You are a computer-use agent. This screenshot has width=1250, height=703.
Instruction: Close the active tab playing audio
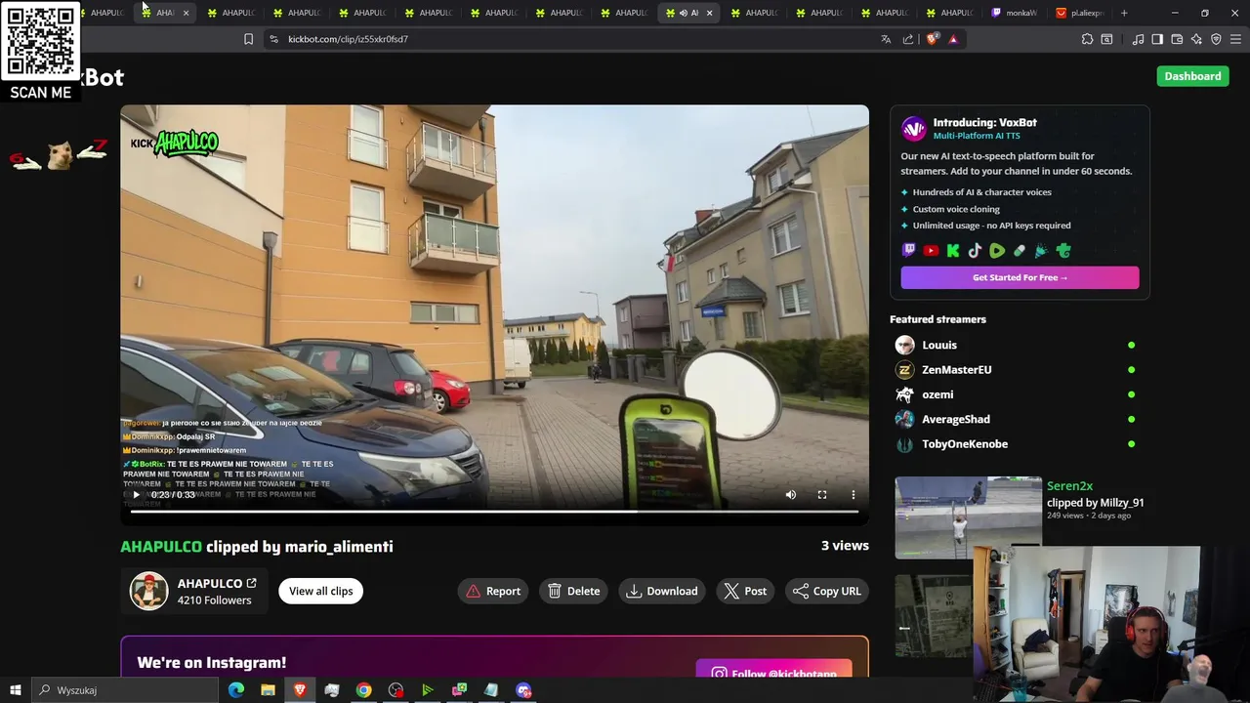(709, 13)
